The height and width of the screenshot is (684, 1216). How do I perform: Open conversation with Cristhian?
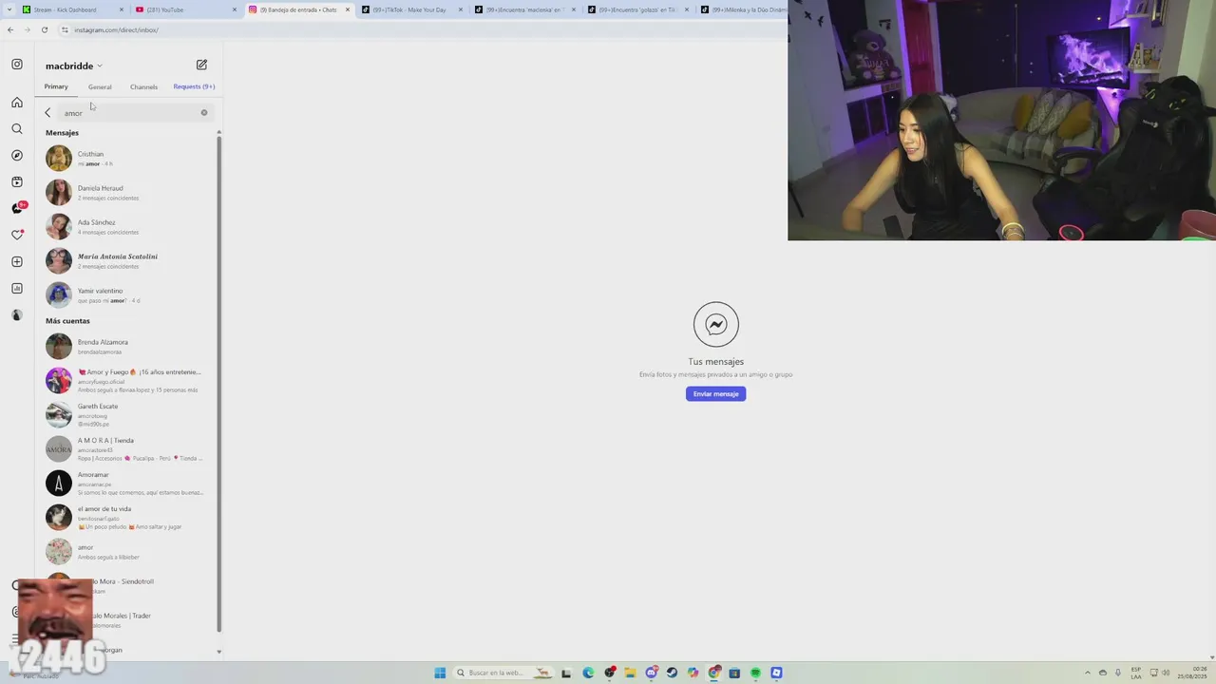point(128,159)
